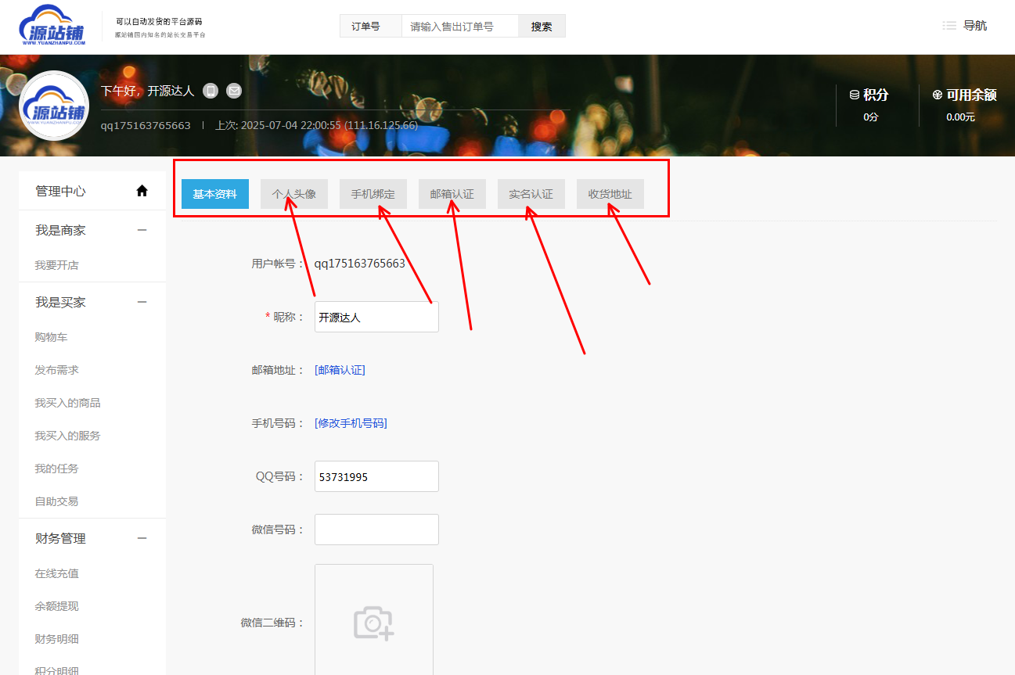
Task: Switch to the 基本资料 tab
Action: [215, 194]
